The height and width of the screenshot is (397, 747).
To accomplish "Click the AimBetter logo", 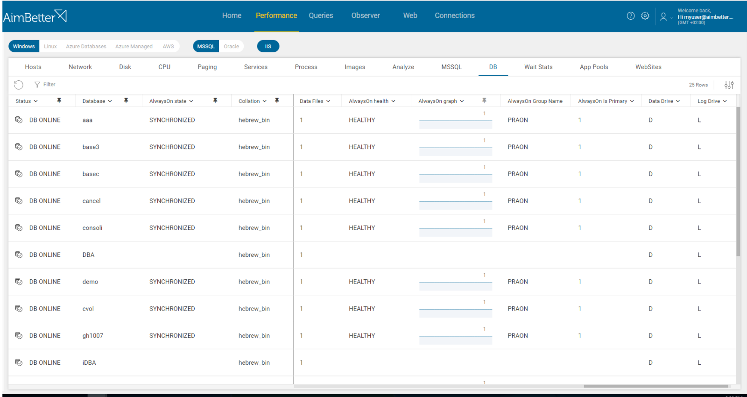I will tap(35, 17).
